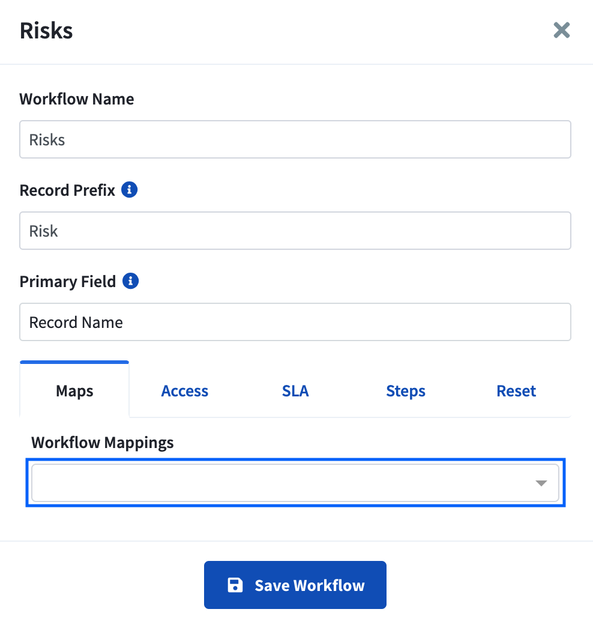593x624 pixels.
Task: Click the Record Prefix field containing Risk
Action: [295, 230]
